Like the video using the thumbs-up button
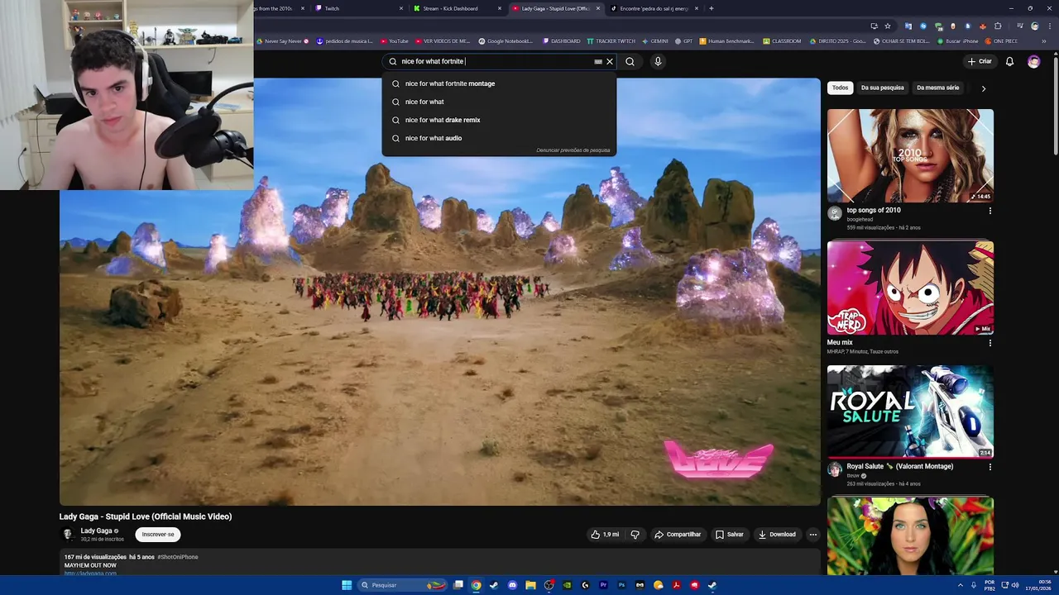Viewport: 1059px width, 595px height. click(x=605, y=535)
